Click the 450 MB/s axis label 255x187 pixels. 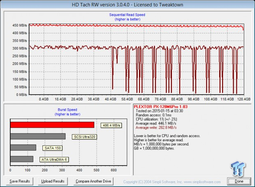coord(19,26)
